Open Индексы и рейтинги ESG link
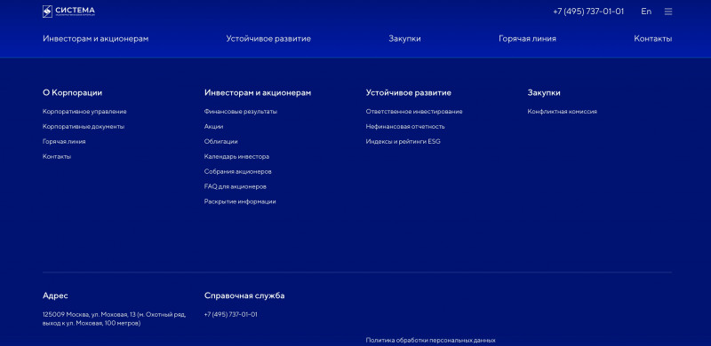This screenshot has width=711, height=346. pyautogui.click(x=403, y=141)
